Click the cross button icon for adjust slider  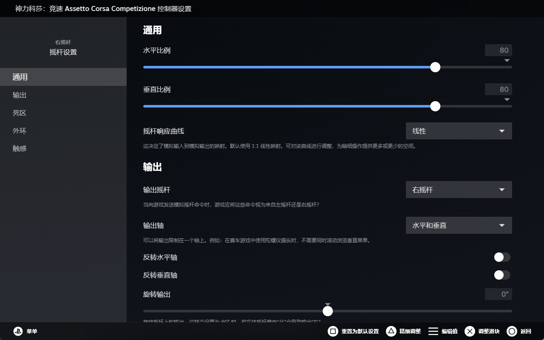(x=470, y=331)
